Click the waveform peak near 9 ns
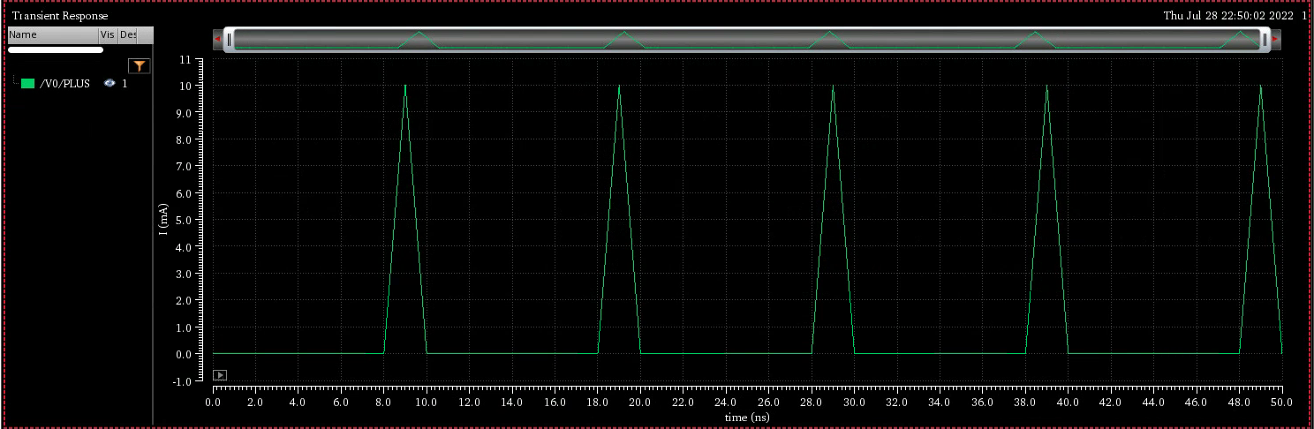Viewport: 1314px width, 429px height. [405, 86]
